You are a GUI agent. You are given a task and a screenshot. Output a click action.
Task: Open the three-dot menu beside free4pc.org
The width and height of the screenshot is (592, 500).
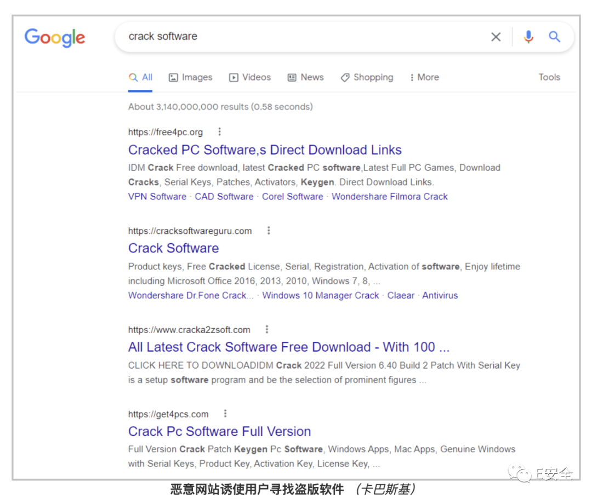pyautogui.click(x=219, y=131)
